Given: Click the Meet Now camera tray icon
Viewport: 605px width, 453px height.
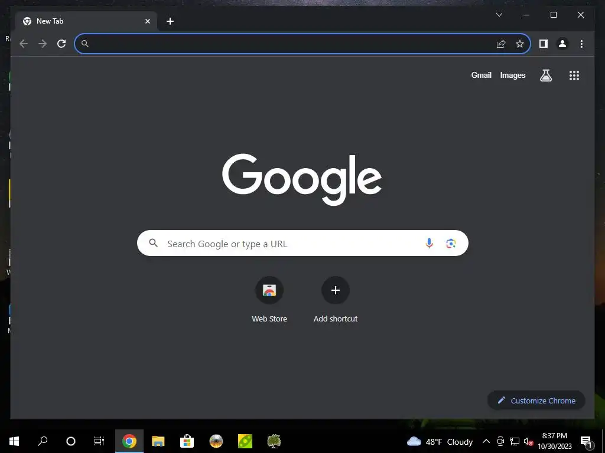Looking at the screenshot, I should pyautogui.click(x=500, y=441).
